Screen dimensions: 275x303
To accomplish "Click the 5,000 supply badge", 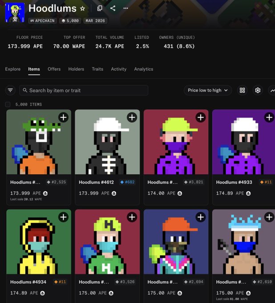I will pyautogui.click(x=70, y=20).
